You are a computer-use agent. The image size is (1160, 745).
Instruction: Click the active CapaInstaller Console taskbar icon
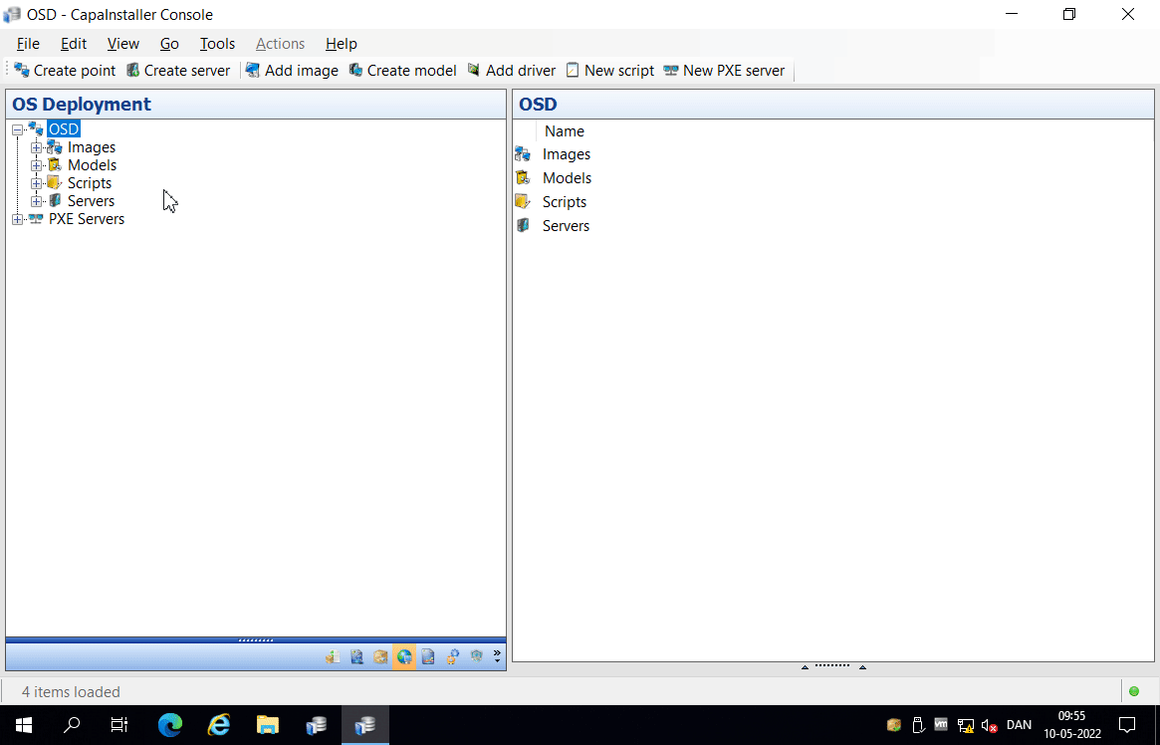(365, 725)
